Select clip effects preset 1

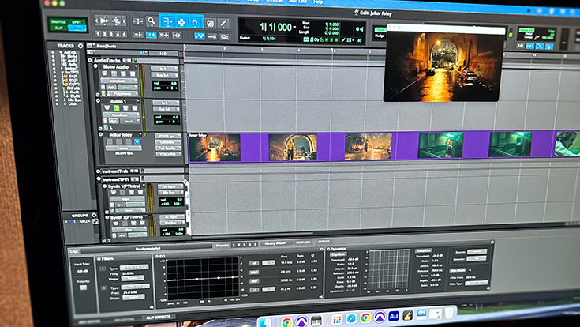[x=234, y=245]
